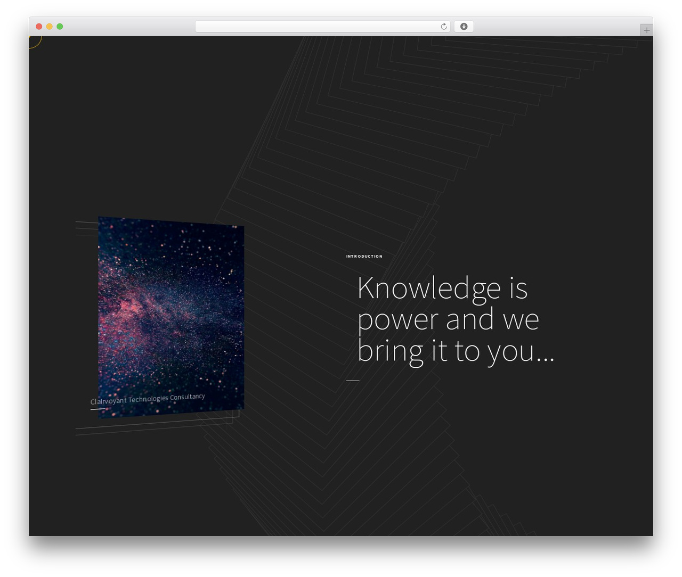
Task: Click the 'INTRODUCTION' label
Action: tap(364, 257)
